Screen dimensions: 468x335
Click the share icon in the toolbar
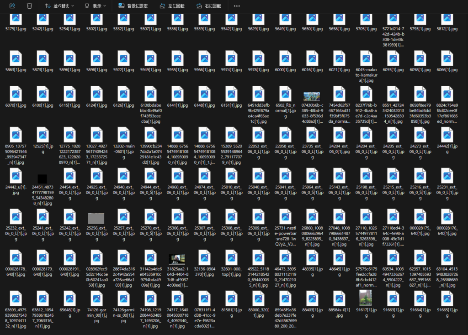click(x=12, y=6)
